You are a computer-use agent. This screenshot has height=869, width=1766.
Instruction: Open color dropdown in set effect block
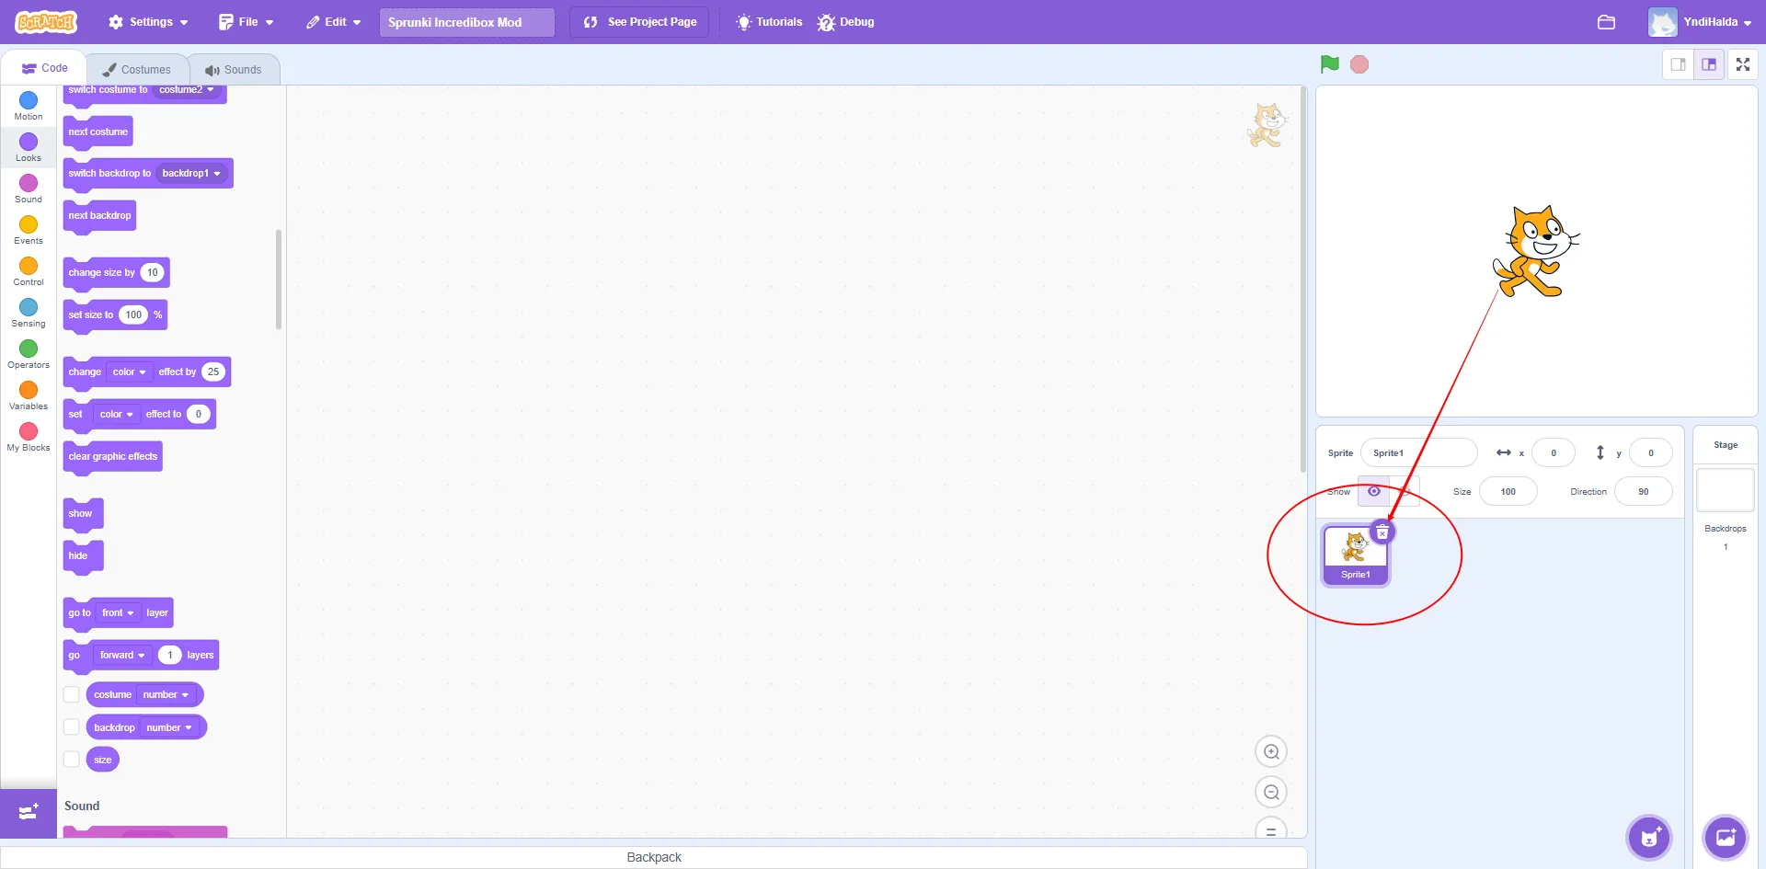[116, 414]
